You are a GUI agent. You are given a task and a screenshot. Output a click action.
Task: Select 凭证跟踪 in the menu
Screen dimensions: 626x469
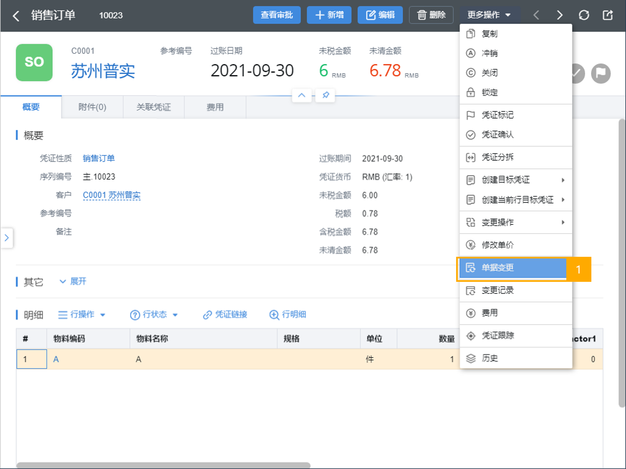[x=516, y=336]
